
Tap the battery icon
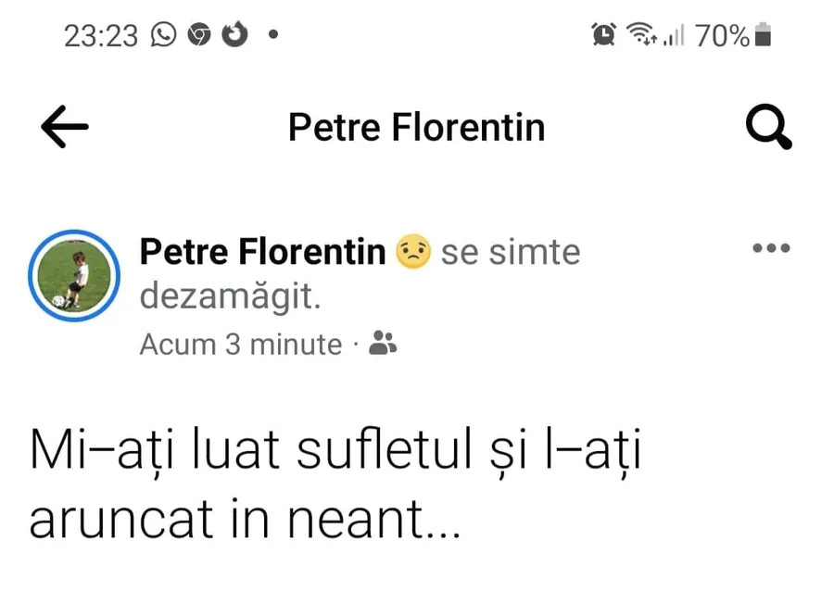click(763, 36)
